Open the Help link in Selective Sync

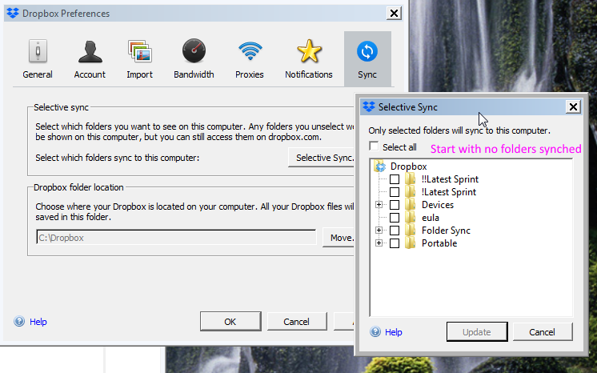(393, 332)
